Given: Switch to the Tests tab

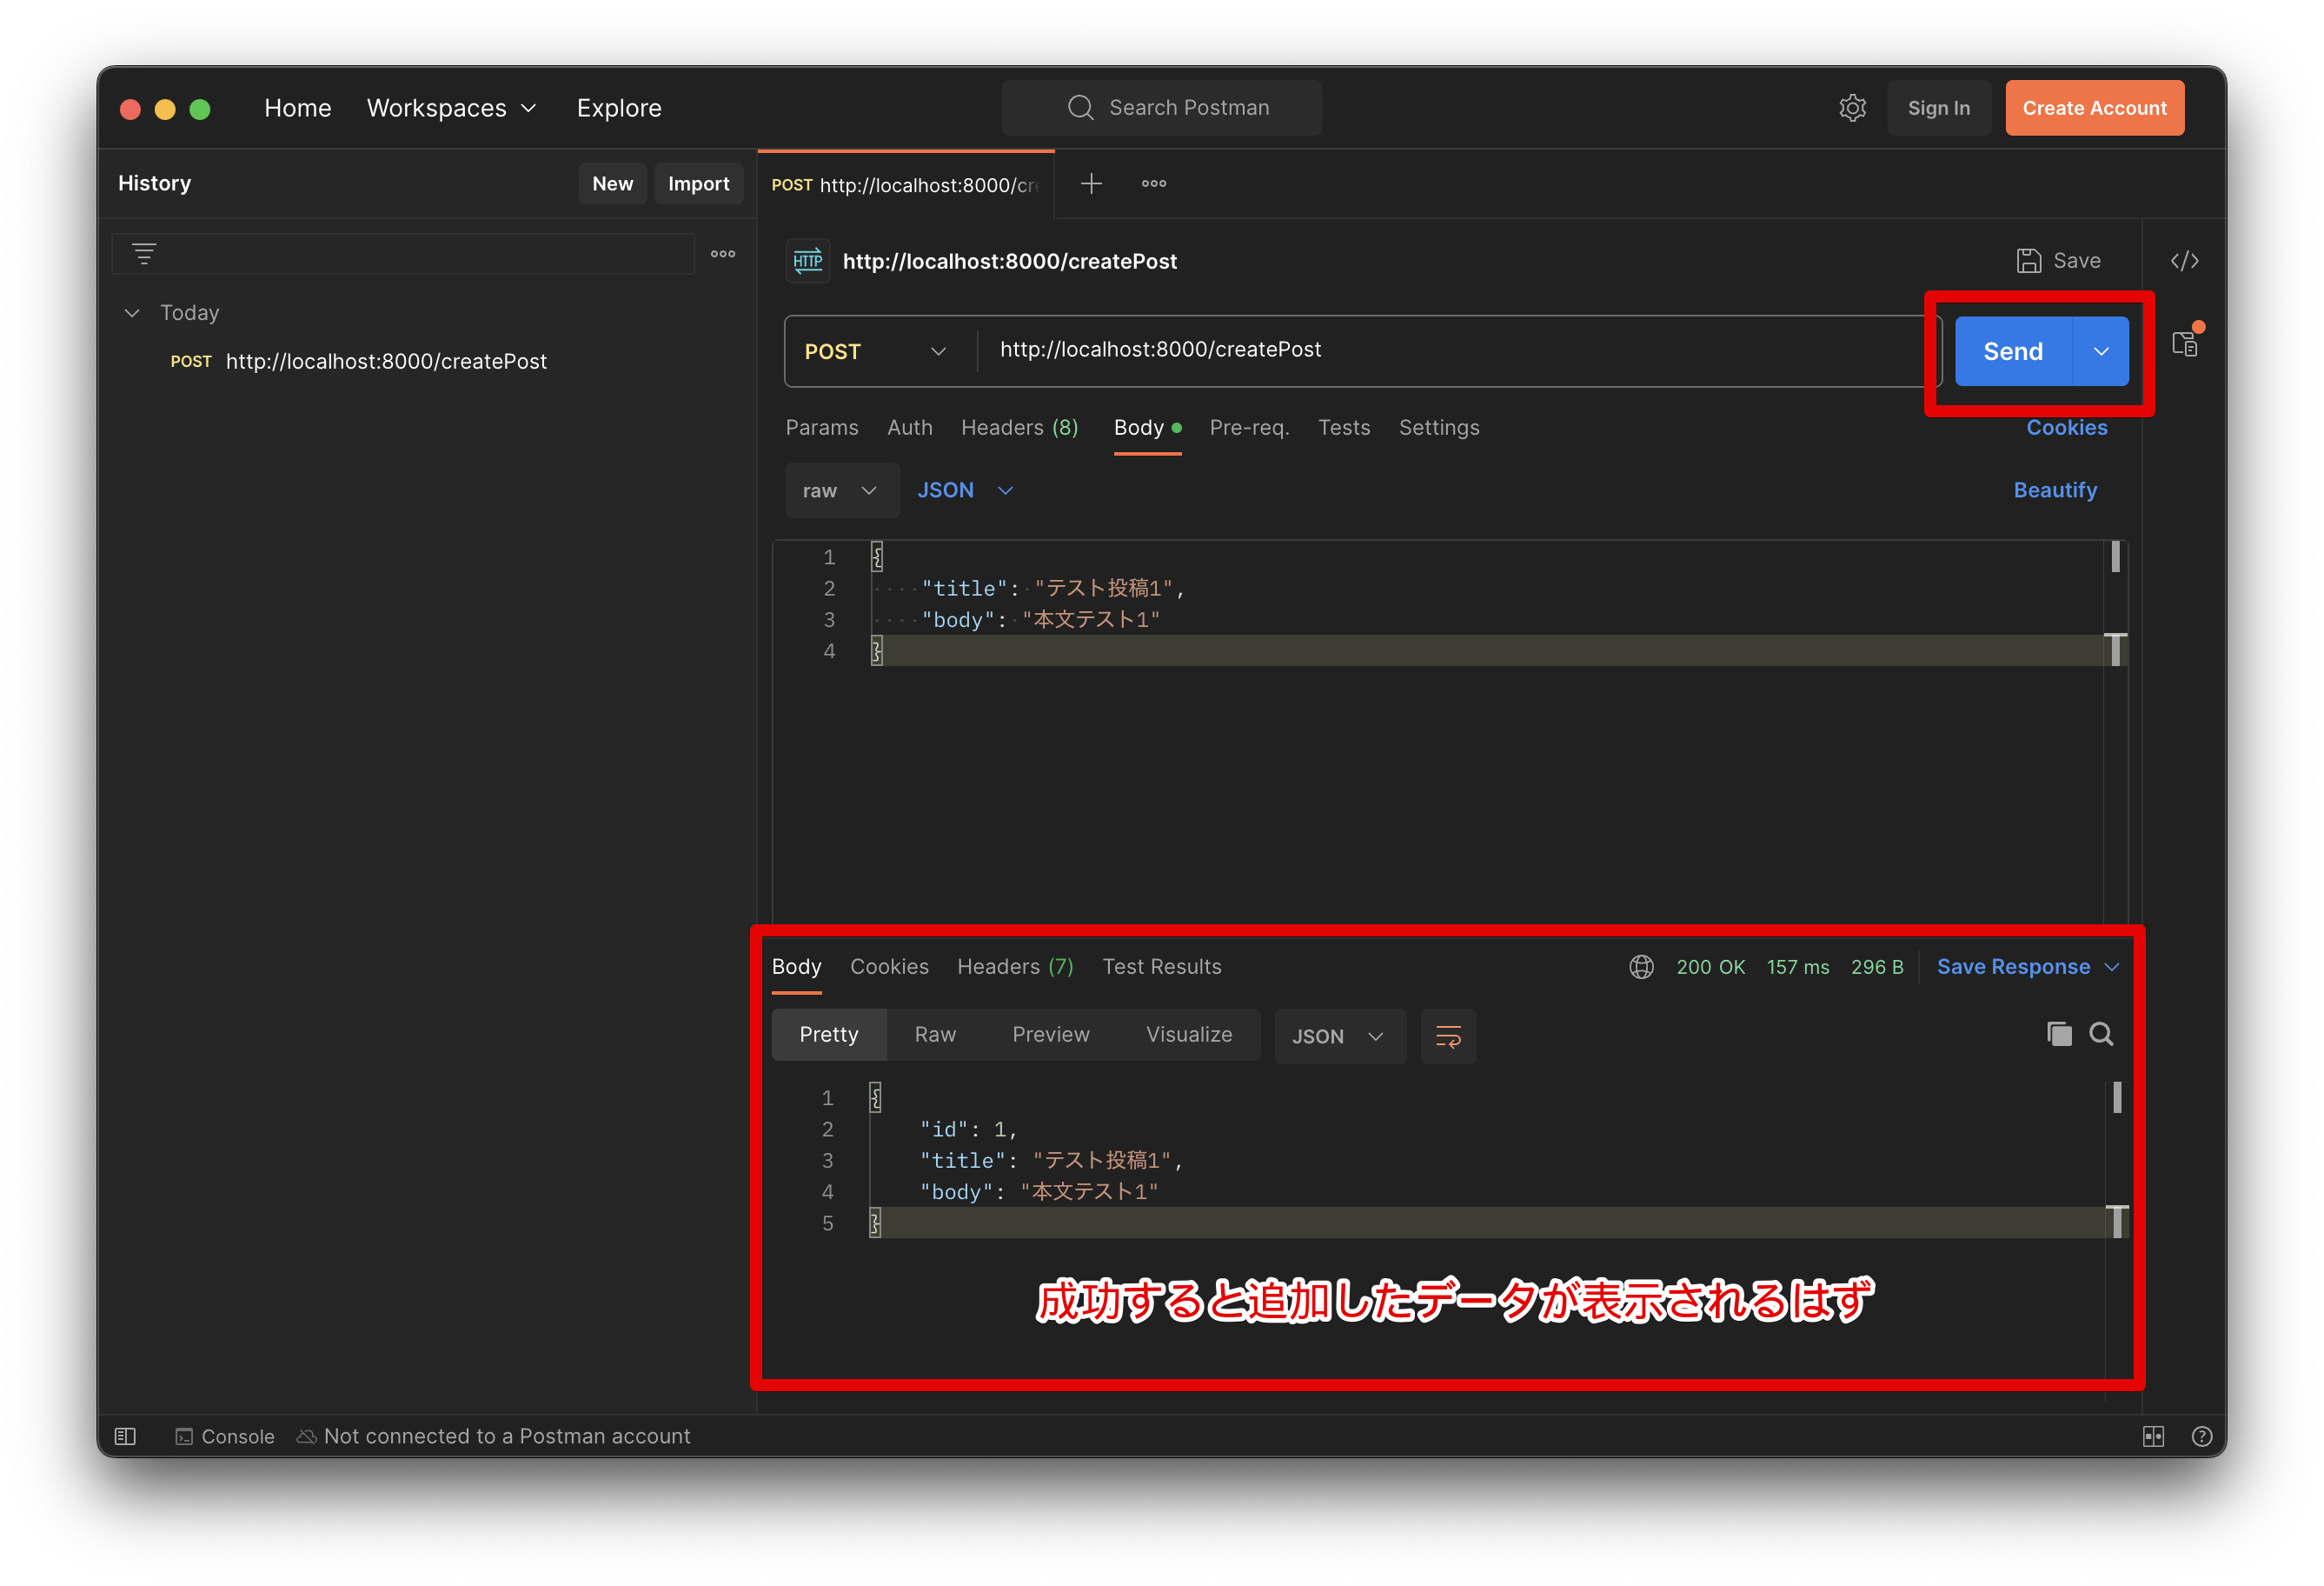Looking at the screenshot, I should point(1343,427).
